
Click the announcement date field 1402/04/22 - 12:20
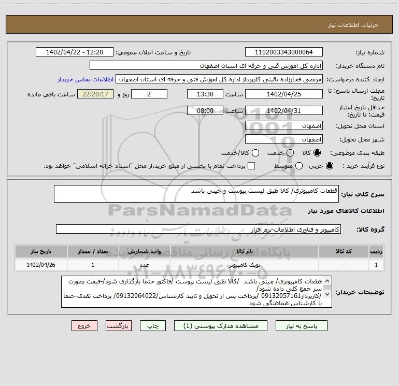click(x=75, y=52)
